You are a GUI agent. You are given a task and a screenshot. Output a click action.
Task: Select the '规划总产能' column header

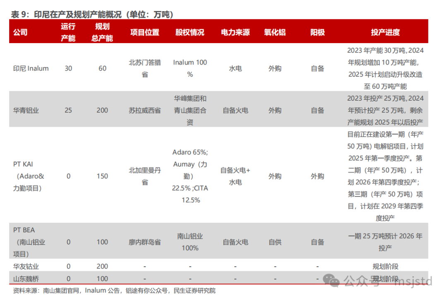pos(102,32)
